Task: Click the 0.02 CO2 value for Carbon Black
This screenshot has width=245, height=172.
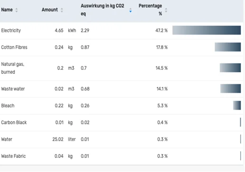Action: tap(85, 122)
